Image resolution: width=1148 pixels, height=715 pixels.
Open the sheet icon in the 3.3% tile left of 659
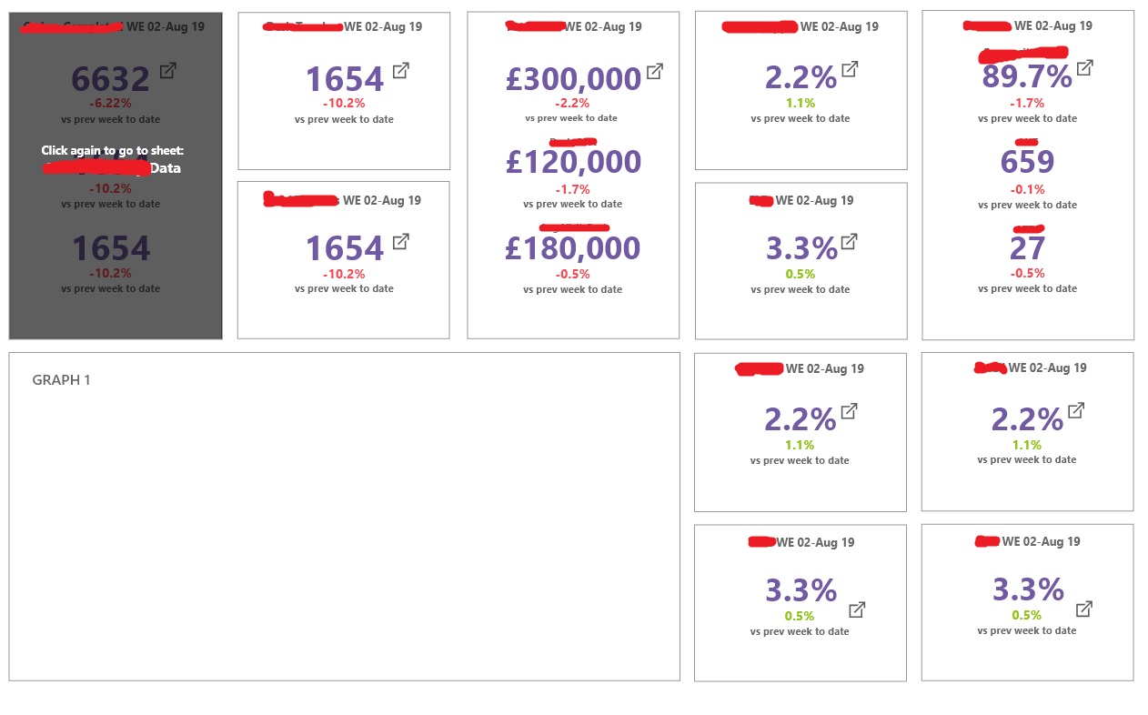click(849, 241)
